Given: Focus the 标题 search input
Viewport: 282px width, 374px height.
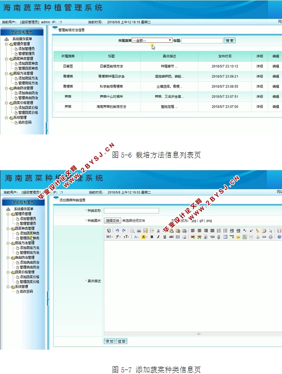Looking at the screenshot, I should point(202,41).
